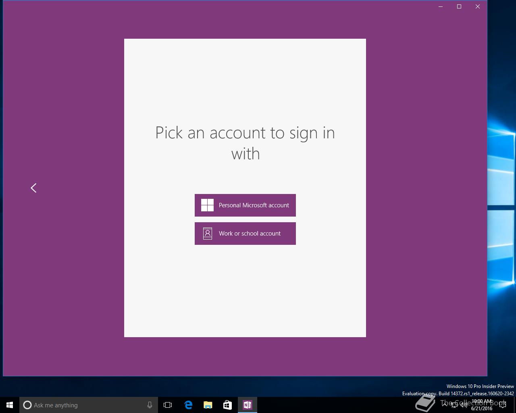Show hidden tray icons
This screenshot has height=413, width=516.
[445, 405]
